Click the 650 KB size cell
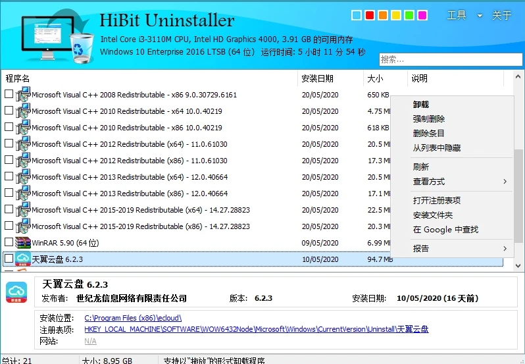525x364 pixels. pyautogui.click(x=378, y=95)
